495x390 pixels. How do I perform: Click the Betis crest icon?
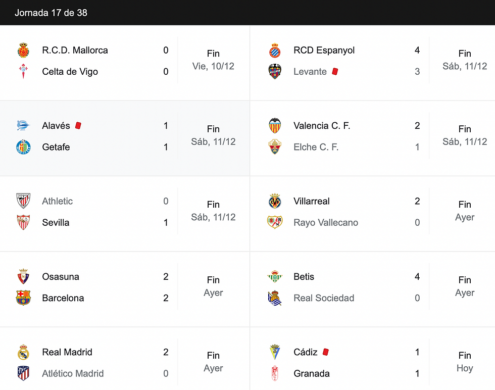point(275,277)
